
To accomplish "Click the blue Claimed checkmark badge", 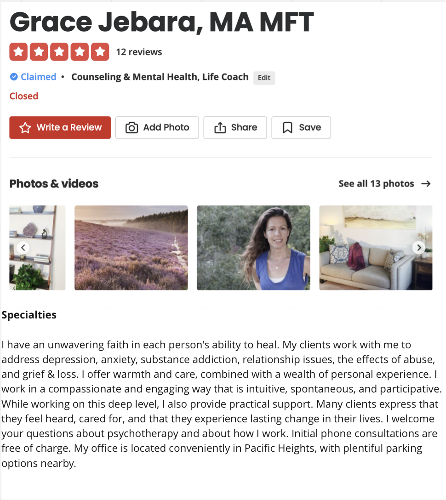I will pyautogui.click(x=14, y=77).
